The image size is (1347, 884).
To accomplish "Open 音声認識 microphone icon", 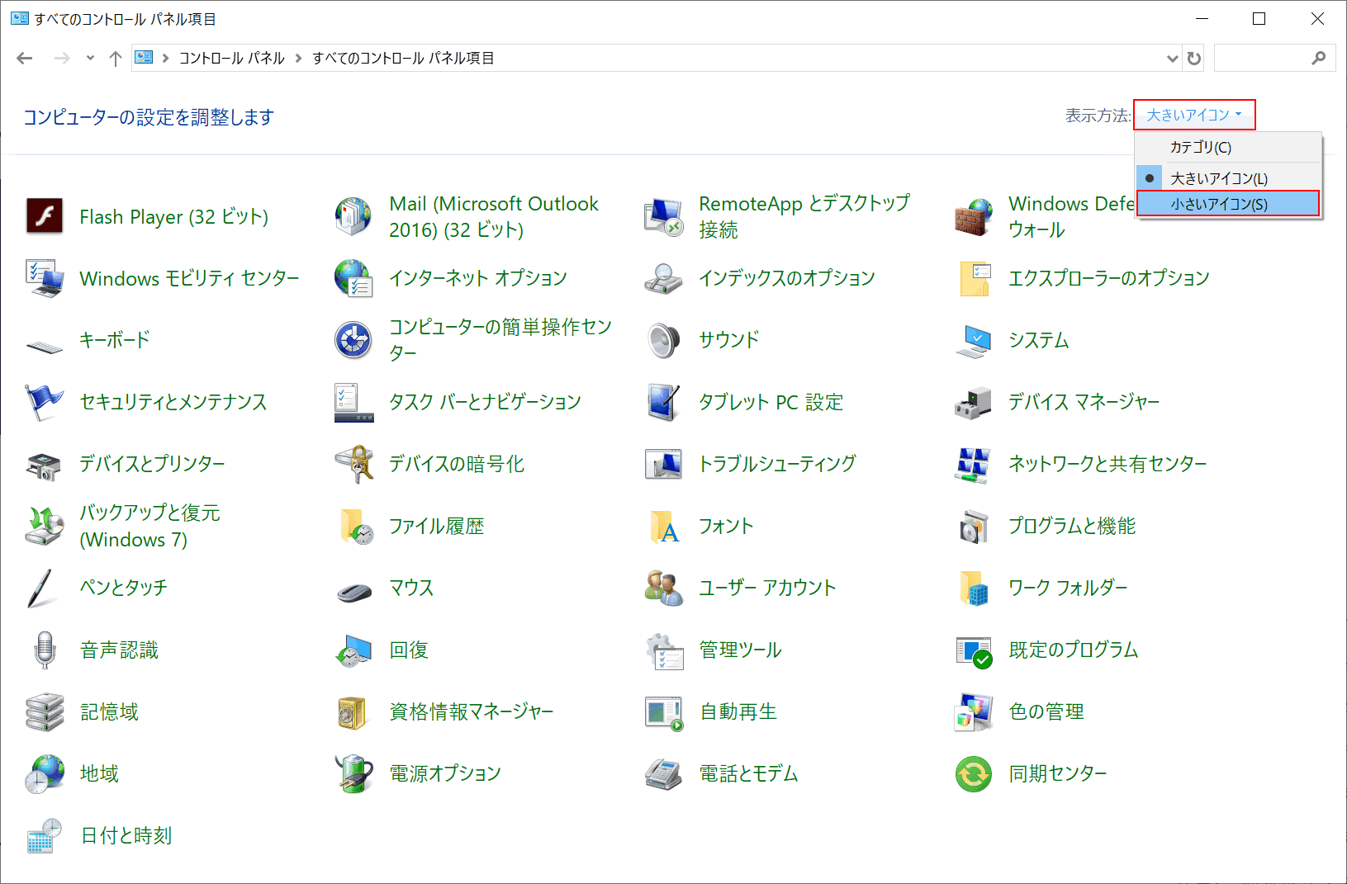I will 45,650.
